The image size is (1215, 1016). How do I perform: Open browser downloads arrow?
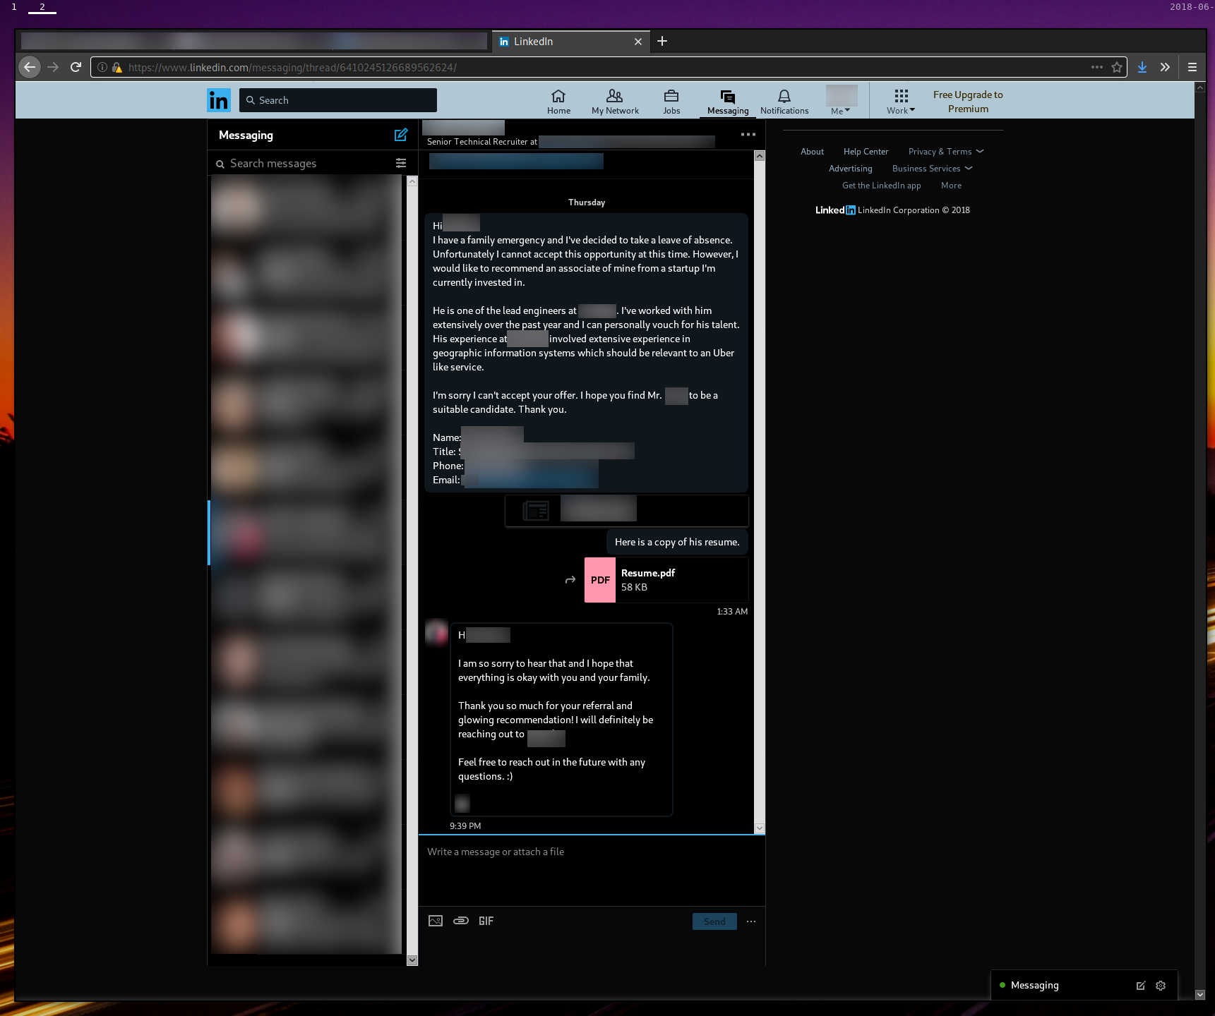[x=1142, y=67]
